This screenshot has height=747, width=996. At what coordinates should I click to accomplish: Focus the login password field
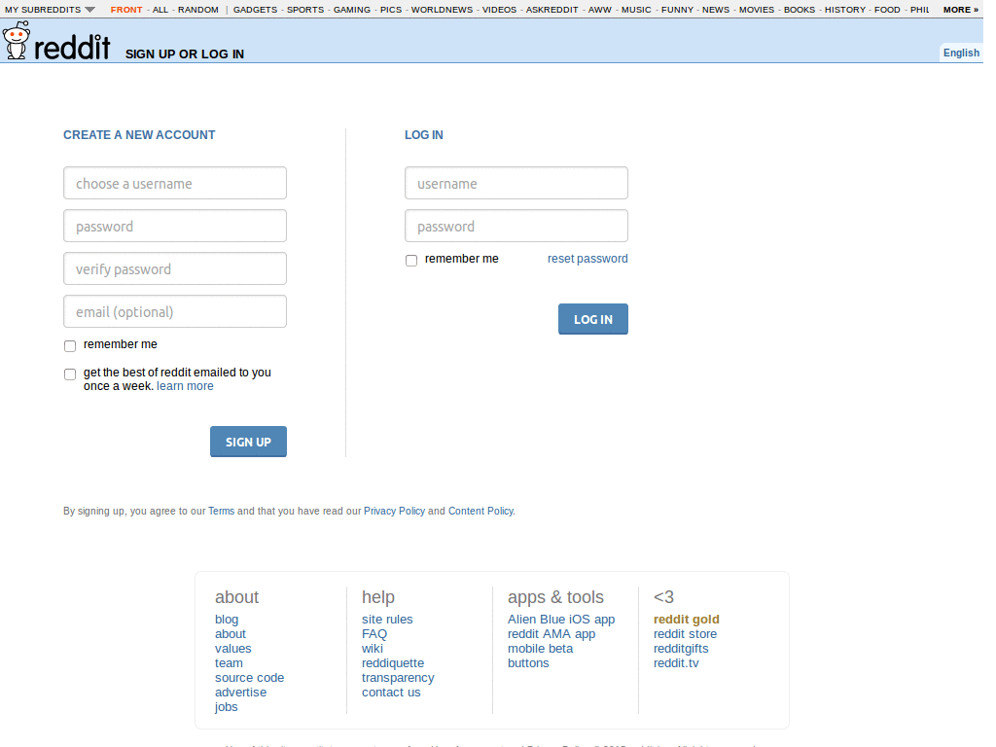click(516, 226)
